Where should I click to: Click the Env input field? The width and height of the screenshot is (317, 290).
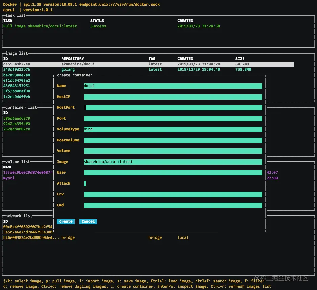point(173,194)
